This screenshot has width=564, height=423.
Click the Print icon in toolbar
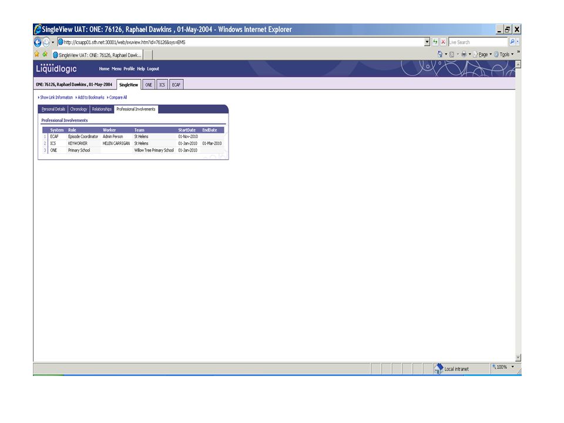pyautogui.click(x=464, y=54)
